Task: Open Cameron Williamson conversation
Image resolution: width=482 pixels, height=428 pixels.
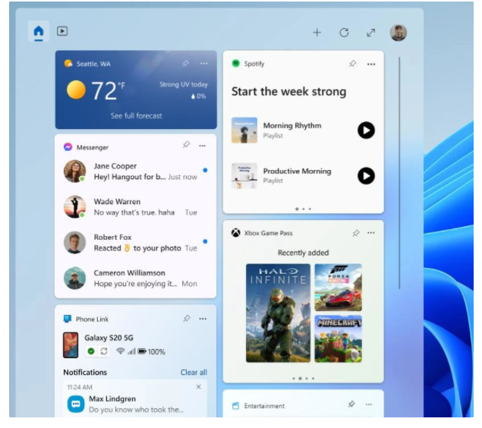Action: tap(136, 278)
